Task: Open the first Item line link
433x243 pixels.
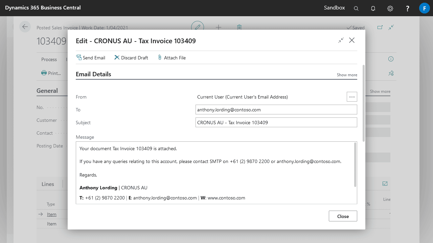Action: [x=52, y=214]
